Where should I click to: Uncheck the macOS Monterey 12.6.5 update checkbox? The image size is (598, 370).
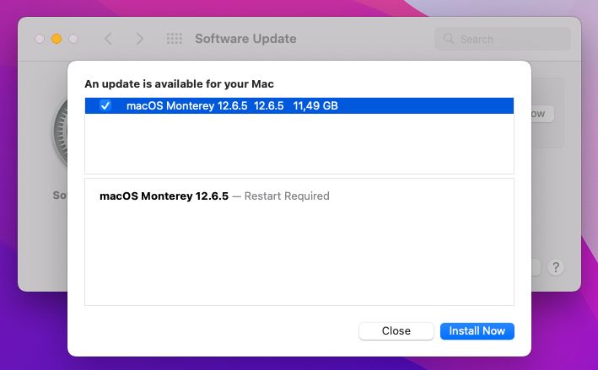coord(105,105)
